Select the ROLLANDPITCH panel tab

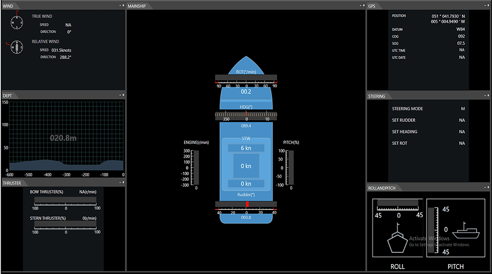coord(382,188)
